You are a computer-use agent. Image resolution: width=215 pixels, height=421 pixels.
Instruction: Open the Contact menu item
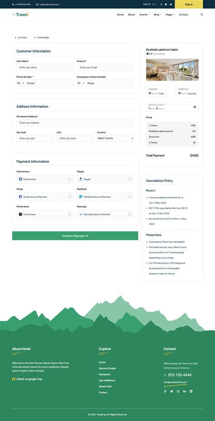tap(184, 15)
